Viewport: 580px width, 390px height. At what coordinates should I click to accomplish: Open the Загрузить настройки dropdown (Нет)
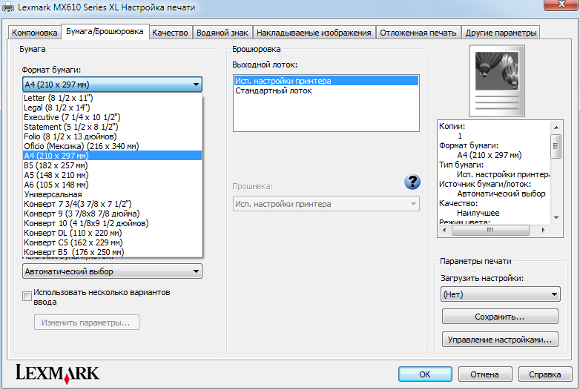click(501, 294)
